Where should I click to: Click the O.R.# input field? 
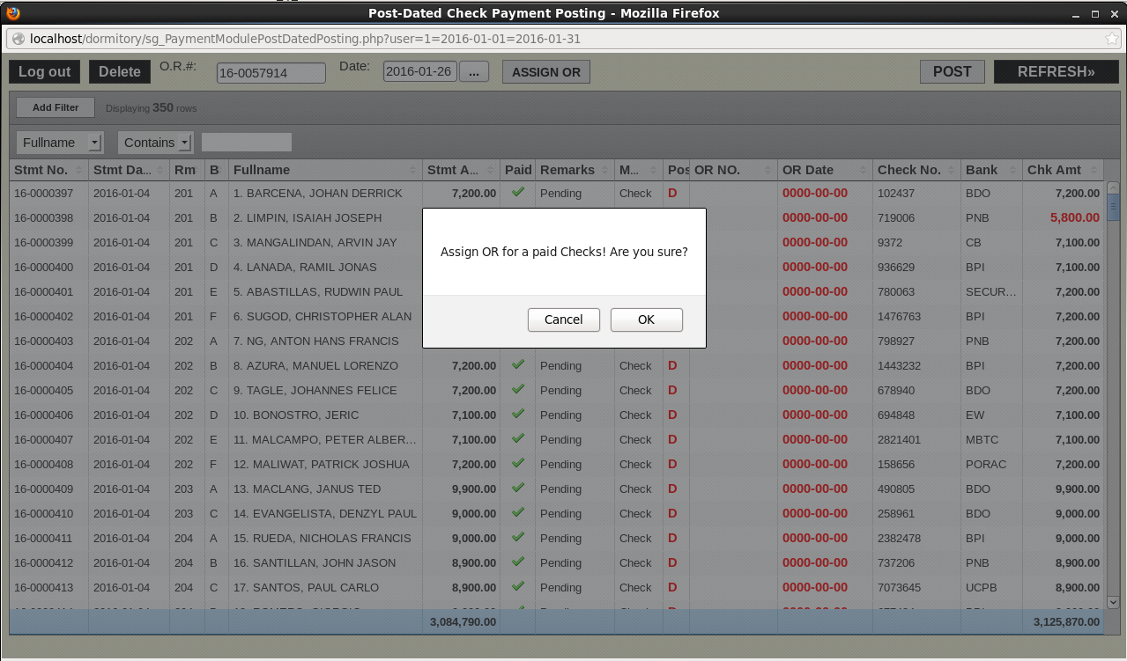[x=271, y=73]
